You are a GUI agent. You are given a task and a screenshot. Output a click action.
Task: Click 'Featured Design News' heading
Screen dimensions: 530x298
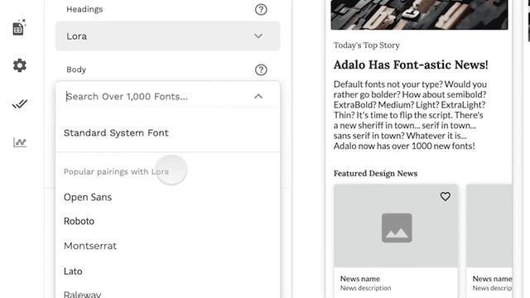[375, 173]
